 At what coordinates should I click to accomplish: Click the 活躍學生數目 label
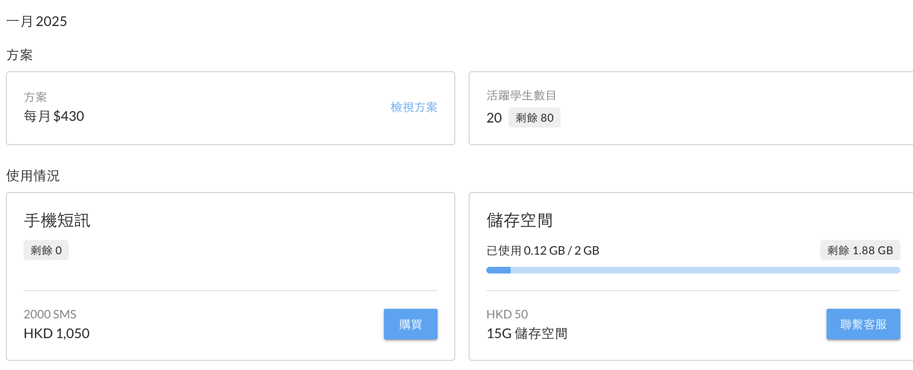[x=521, y=96]
